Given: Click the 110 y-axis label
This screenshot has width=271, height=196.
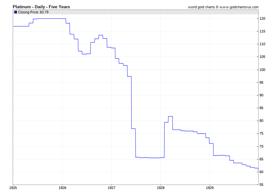Looking at the screenshot, I should [x=262, y=44].
